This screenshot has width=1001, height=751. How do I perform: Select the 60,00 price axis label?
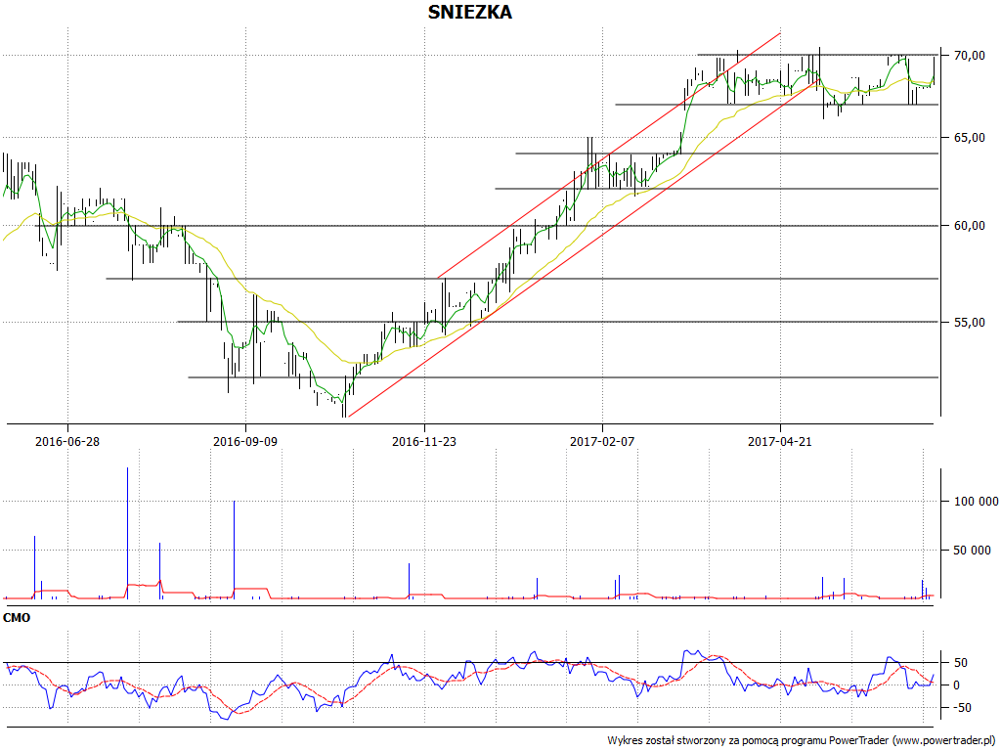click(x=969, y=226)
